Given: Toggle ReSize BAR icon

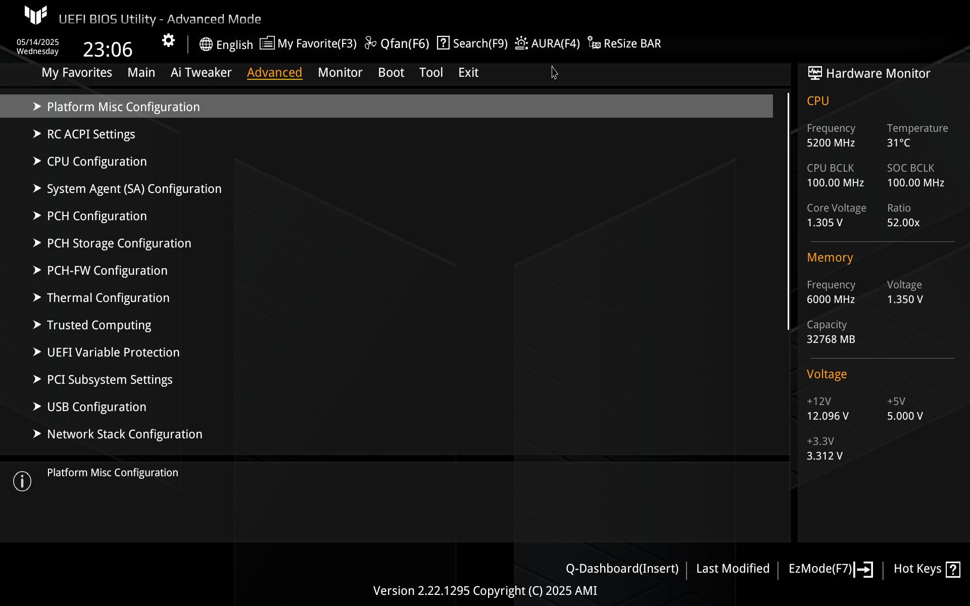Looking at the screenshot, I should point(594,43).
